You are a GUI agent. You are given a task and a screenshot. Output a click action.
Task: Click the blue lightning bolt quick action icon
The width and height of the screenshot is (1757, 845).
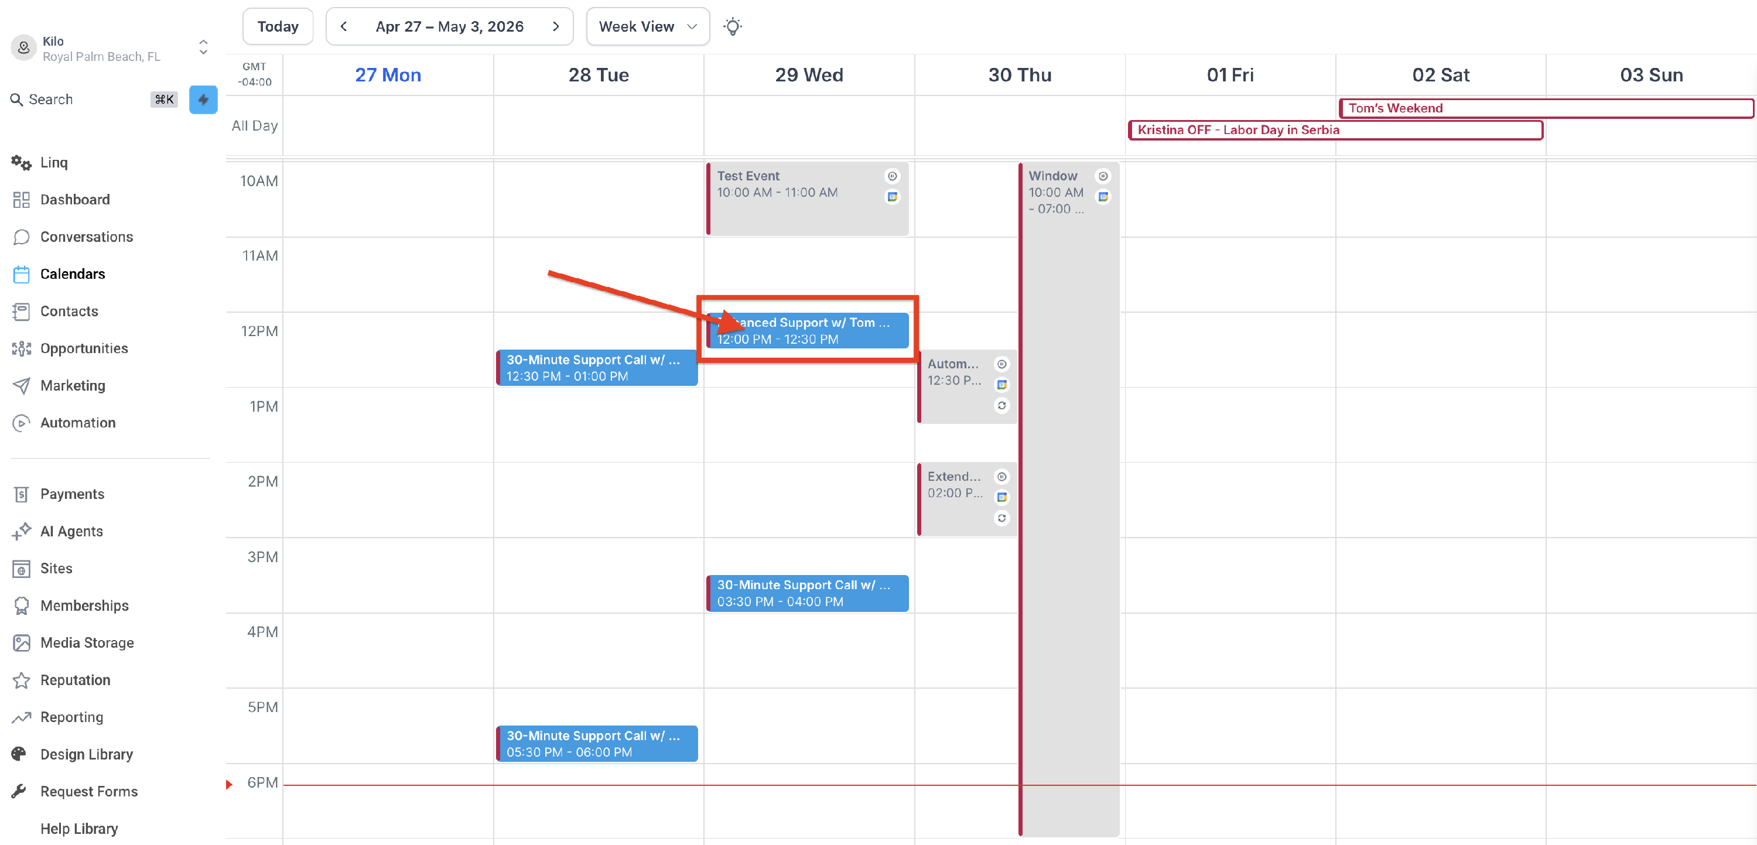coord(203,100)
